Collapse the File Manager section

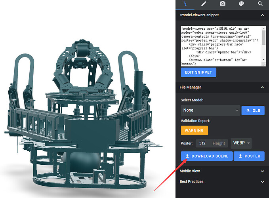(x=262, y=88)
